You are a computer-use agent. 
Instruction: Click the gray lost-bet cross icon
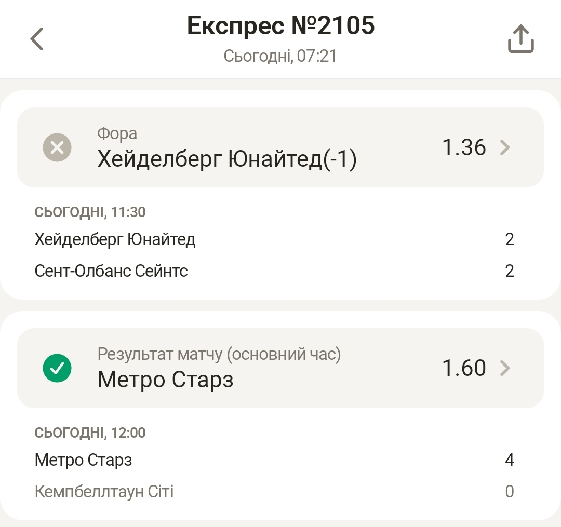[x=57, y=148]
